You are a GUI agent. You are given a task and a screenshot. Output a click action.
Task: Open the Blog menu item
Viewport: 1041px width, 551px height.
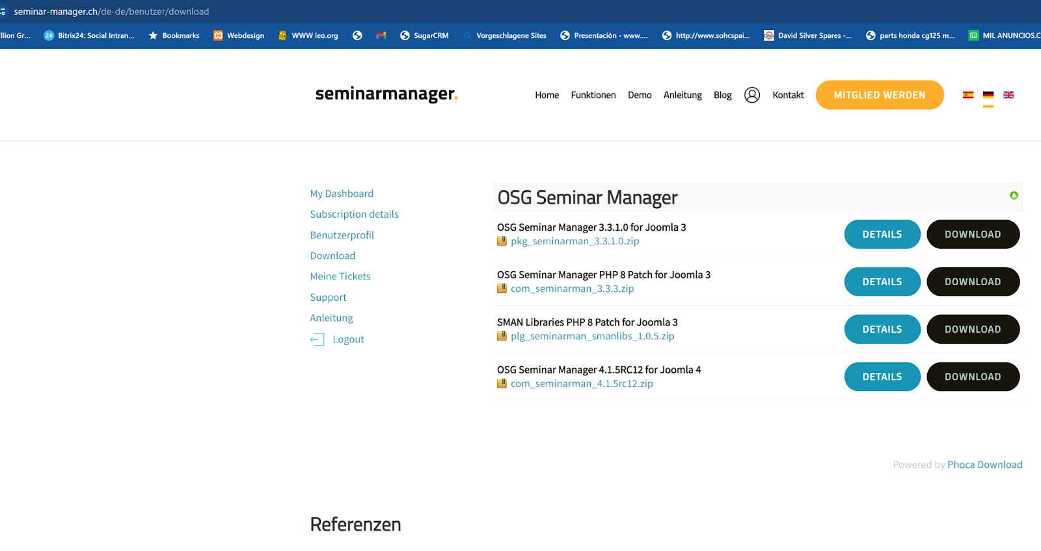pyautogui.click(x=723, y=95)
